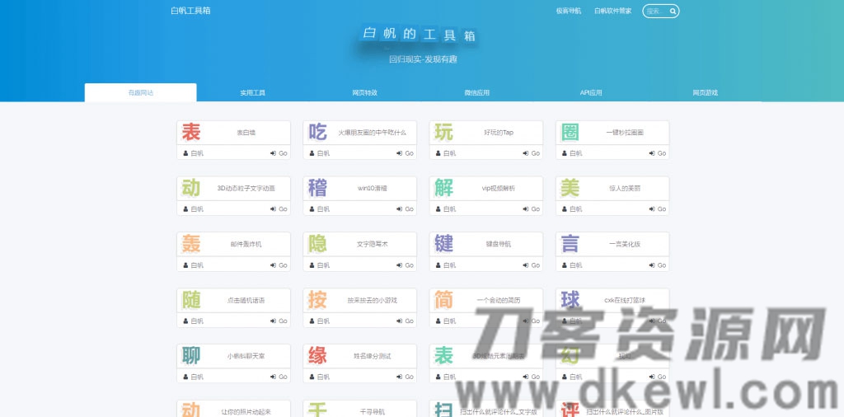
Task: Click the 聊 icon for 小帆科聊天室
Action: point(191,356)
